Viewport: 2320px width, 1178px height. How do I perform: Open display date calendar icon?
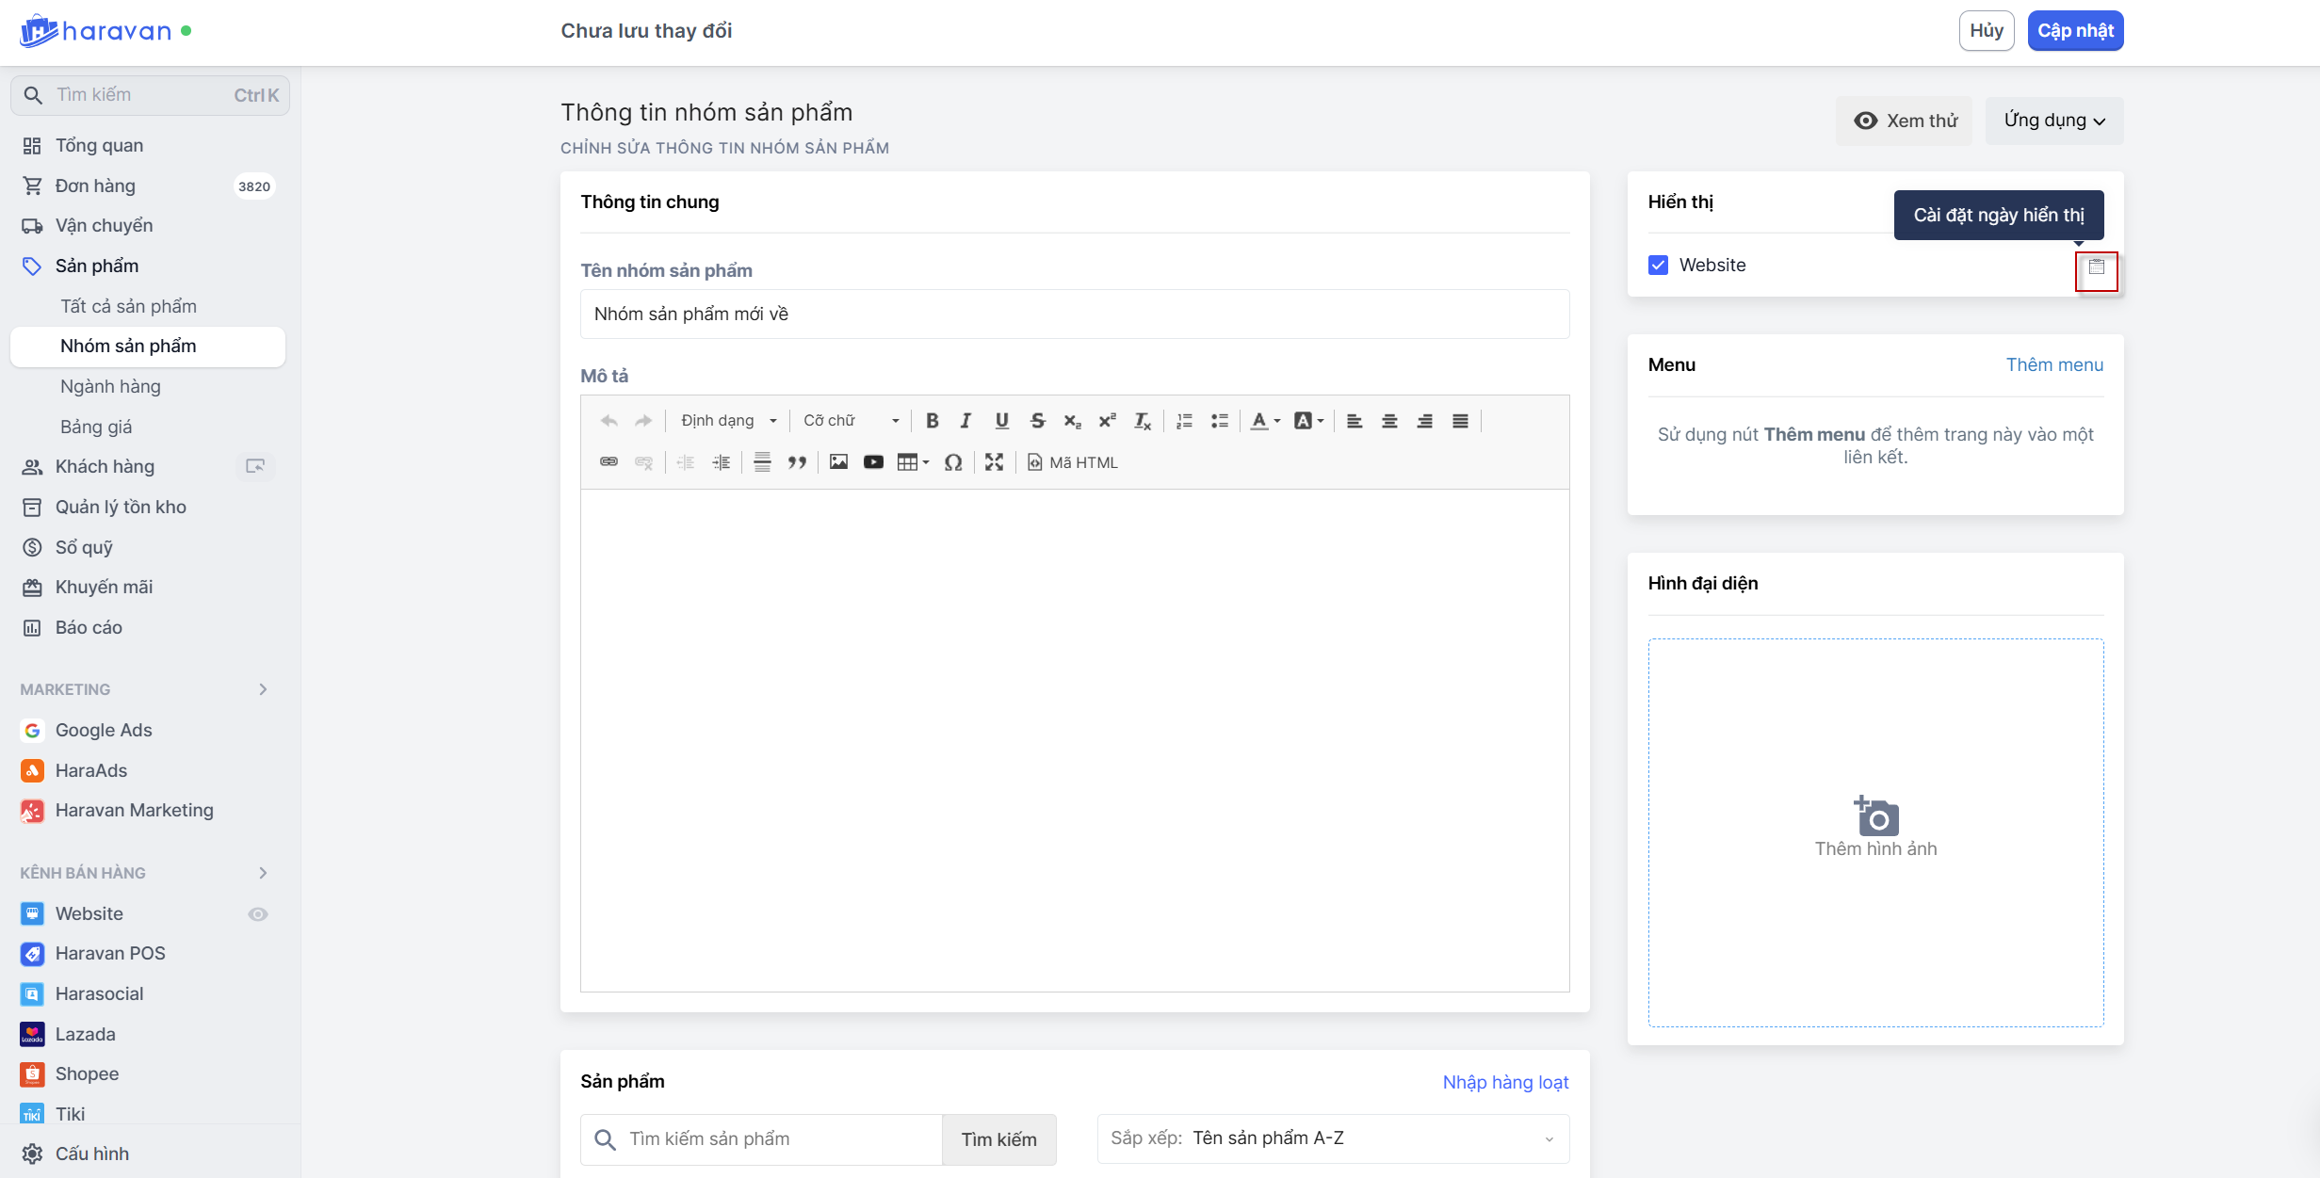[x=2096, y=267]
